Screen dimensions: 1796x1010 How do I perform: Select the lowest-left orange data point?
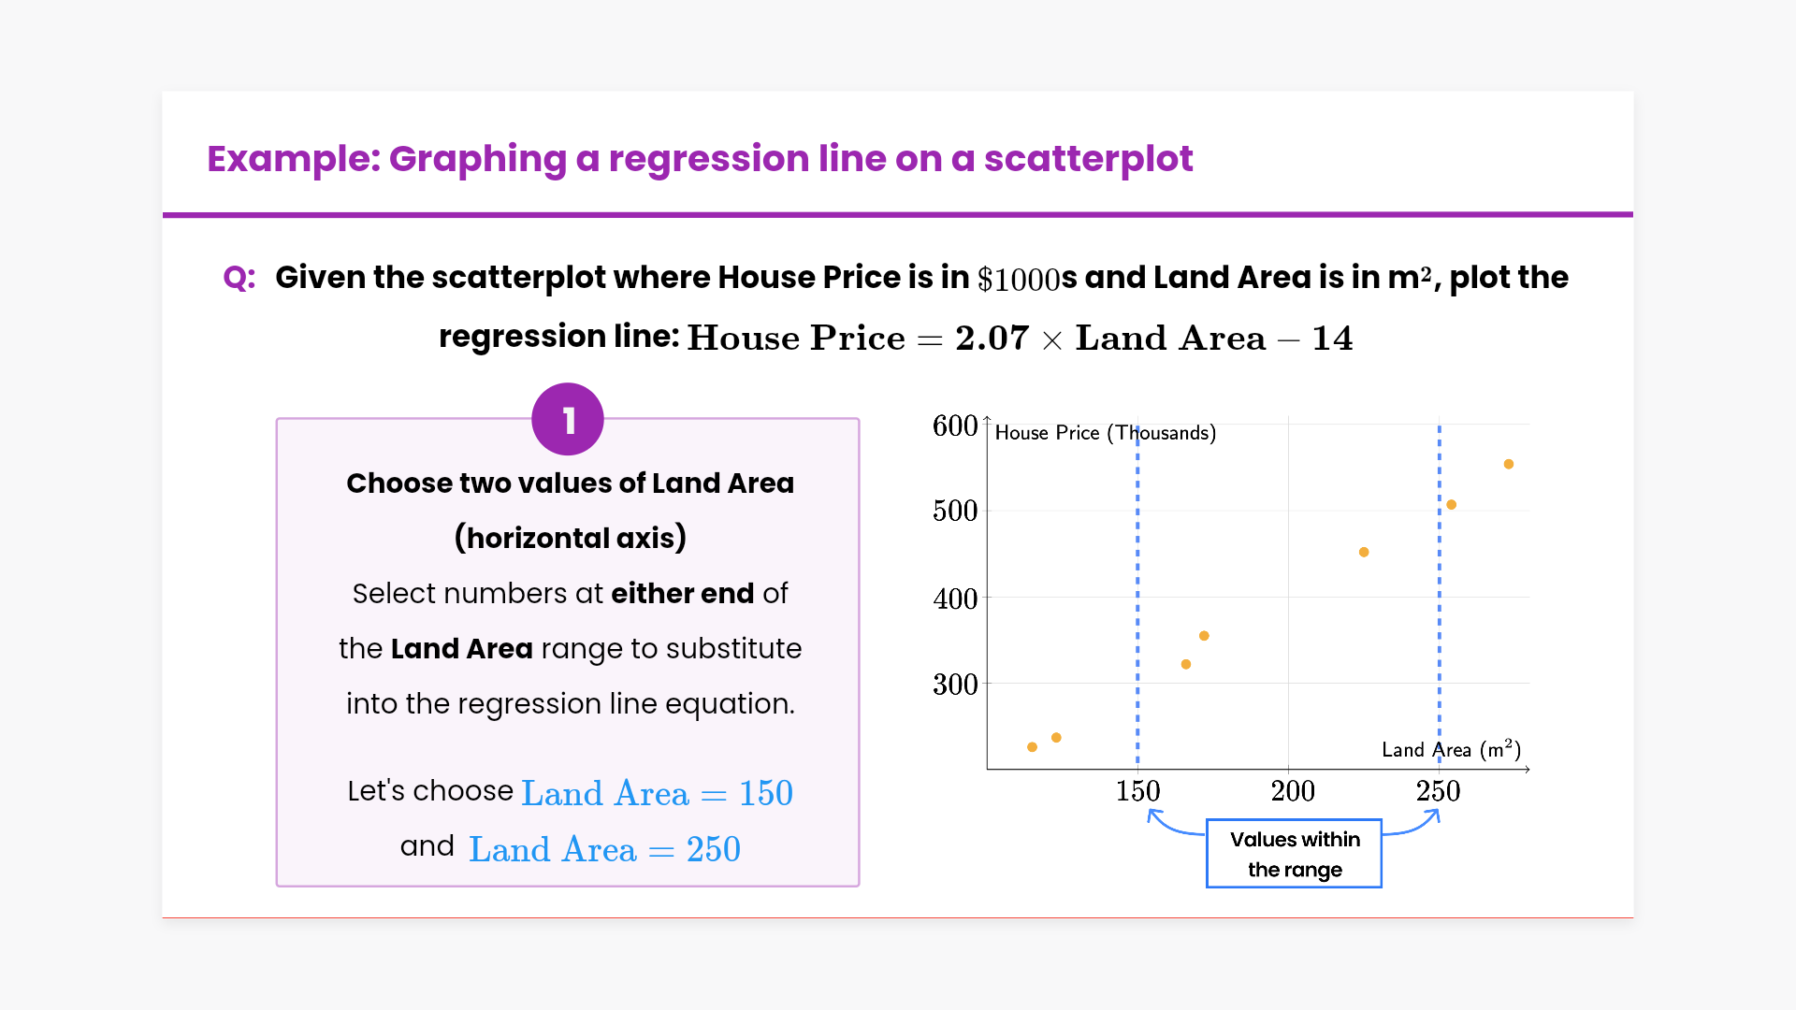[1032, 747]
